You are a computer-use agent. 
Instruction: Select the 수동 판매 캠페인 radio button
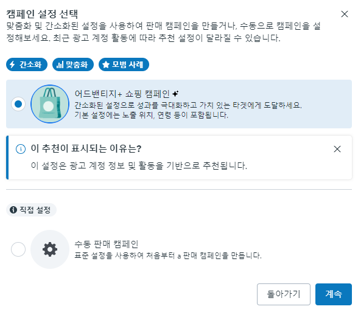(x=18, y=249)
